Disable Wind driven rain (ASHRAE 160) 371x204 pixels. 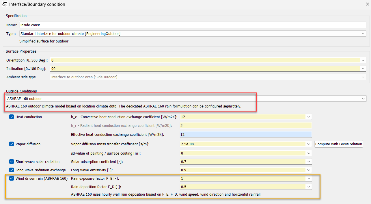(12, 179)
